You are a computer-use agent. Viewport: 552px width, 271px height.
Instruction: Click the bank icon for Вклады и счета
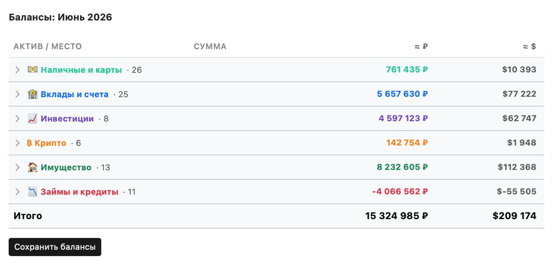click(x=33, y=94)
